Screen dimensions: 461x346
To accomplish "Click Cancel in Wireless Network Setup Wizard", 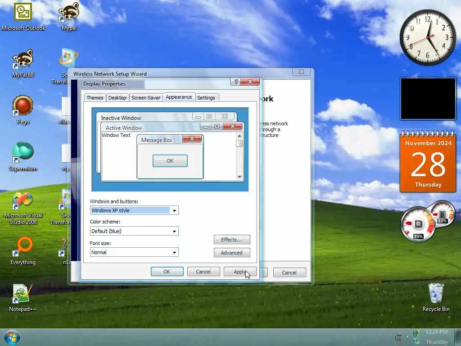I will click(x=289, y=273).
